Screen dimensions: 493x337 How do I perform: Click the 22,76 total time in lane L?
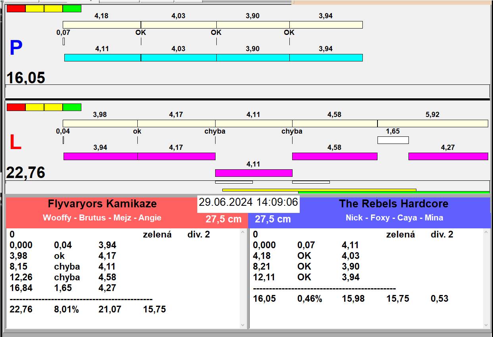click(x=26, y=173)
